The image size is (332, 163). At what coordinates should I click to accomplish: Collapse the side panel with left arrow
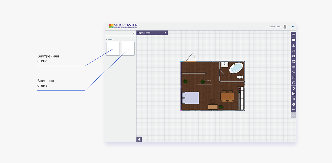[139, 139]
